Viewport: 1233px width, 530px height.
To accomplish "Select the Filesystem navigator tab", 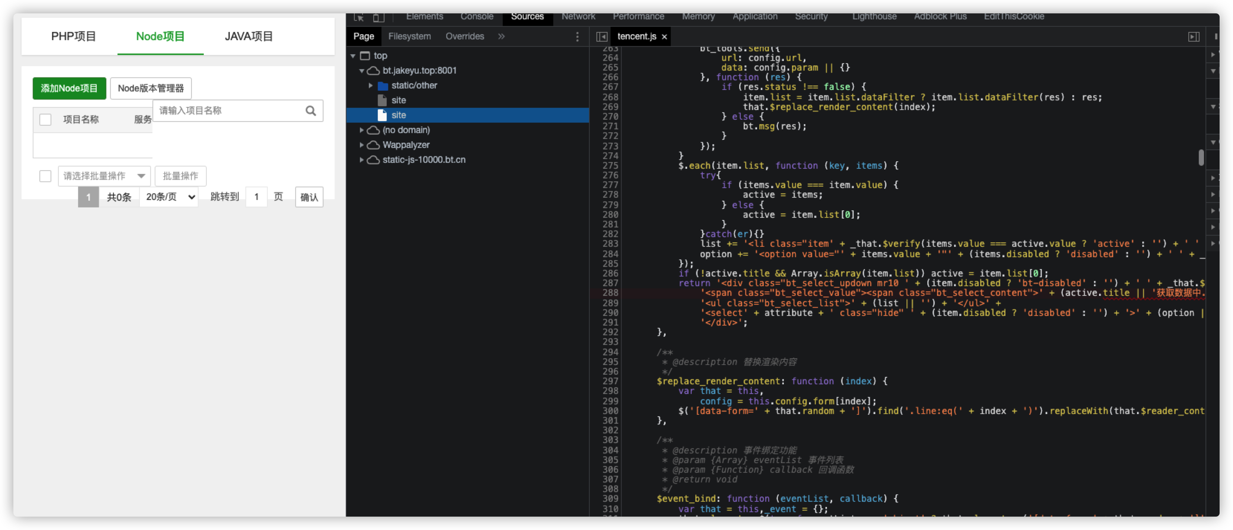I will pos(409,36).
